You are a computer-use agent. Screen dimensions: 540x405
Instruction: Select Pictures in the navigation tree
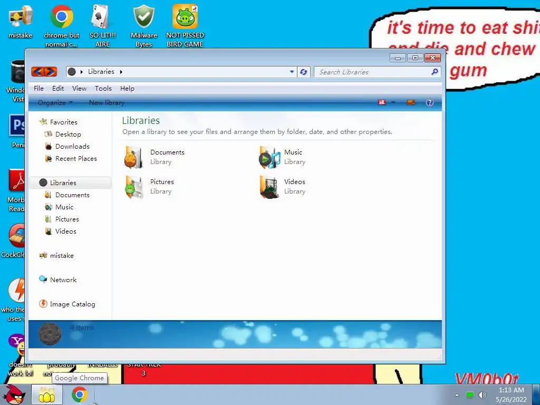[x=62, y=219]
